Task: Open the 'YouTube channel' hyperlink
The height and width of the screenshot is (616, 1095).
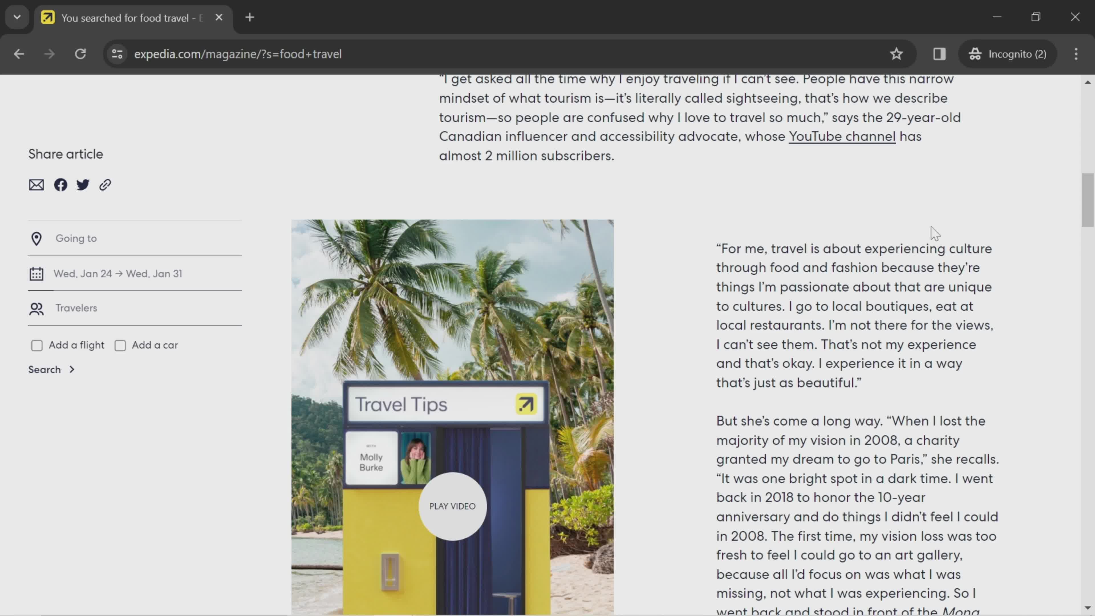Action: pos(842,137)
